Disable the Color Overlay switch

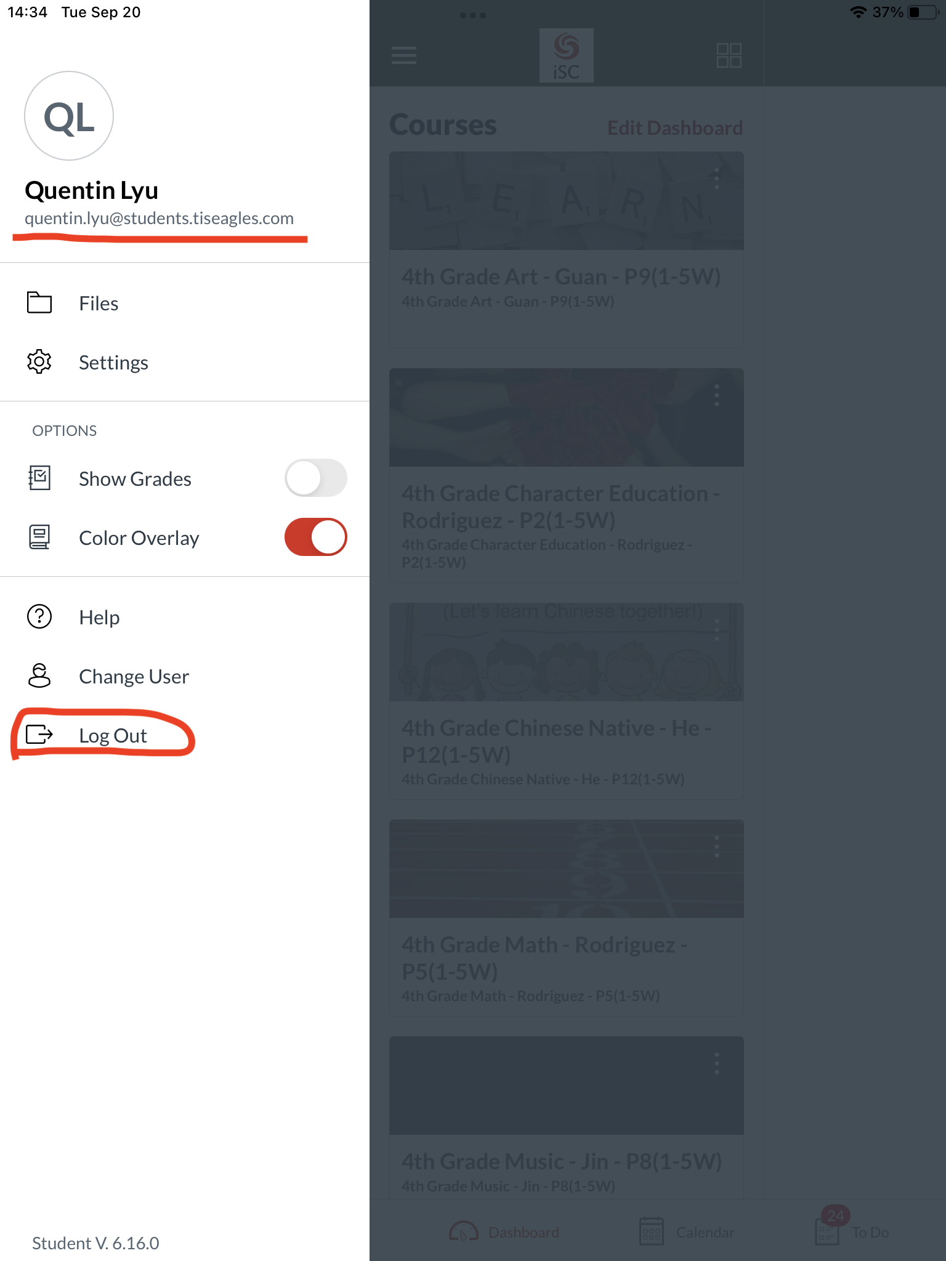coord(315,538)
